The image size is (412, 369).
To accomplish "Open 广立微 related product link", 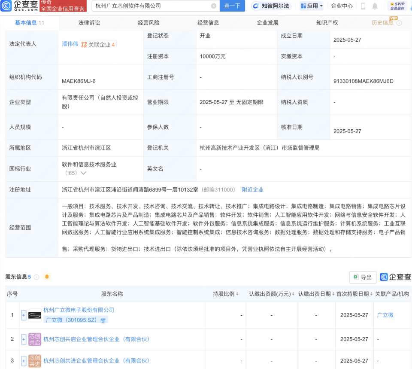I will tap(385, 315).
